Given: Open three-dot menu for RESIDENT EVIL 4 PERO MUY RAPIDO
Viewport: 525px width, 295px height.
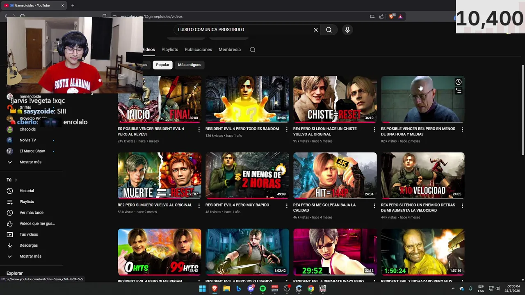Looking at the screenshot, I should (x=287, y=206).
